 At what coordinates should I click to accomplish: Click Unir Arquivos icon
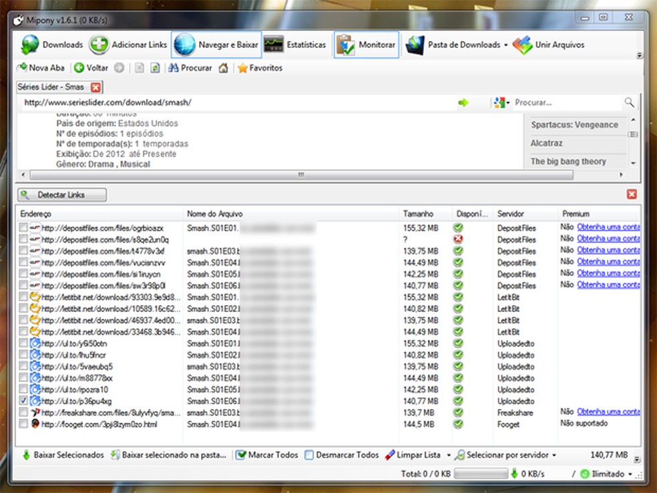coord(523,45)
